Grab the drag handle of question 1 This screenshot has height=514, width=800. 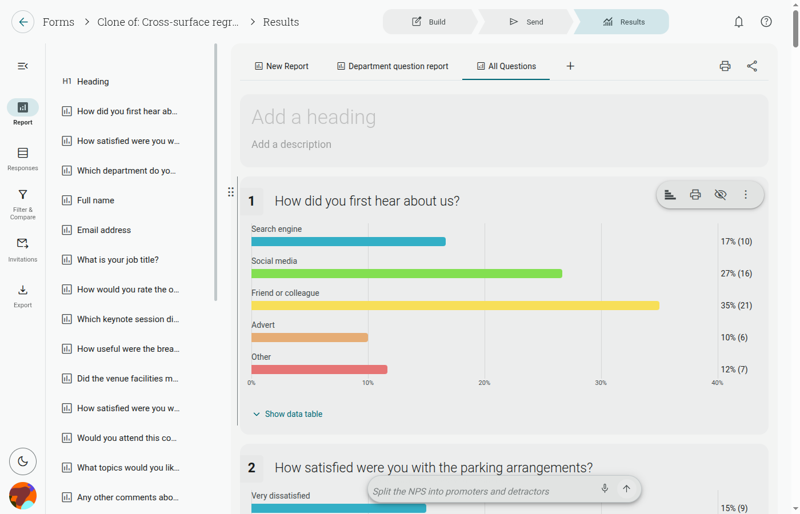231,192
